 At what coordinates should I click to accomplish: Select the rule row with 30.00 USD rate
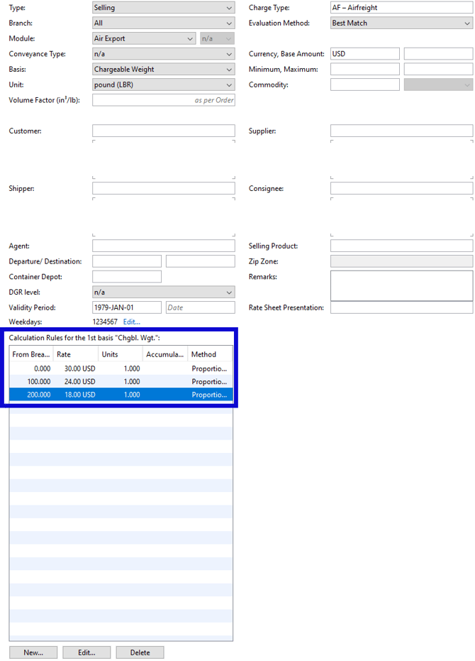click(x=121, y=368)
